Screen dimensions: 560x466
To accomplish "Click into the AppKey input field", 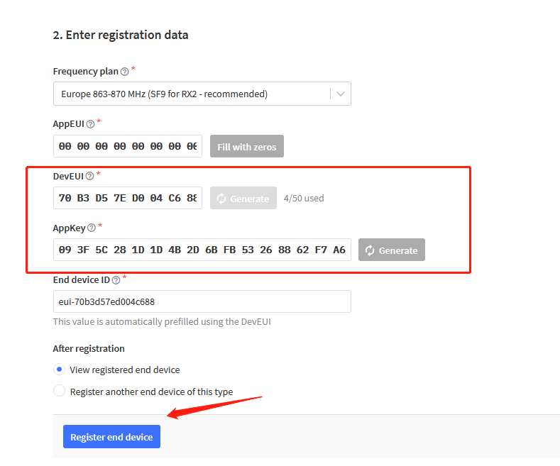I will 202,250.
